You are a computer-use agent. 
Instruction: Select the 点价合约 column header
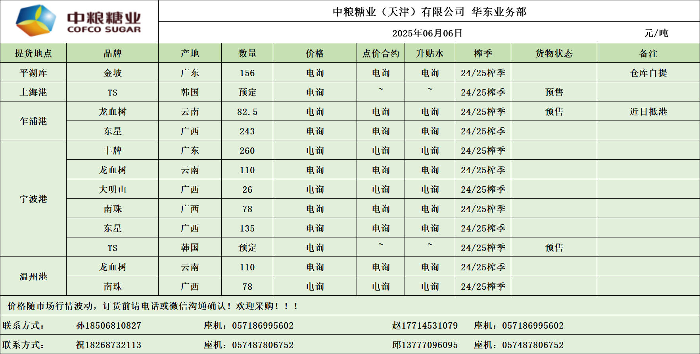click(381, 53)
